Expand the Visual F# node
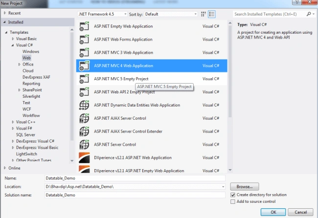Screen dimensions: 318x218 pos(13,128)
